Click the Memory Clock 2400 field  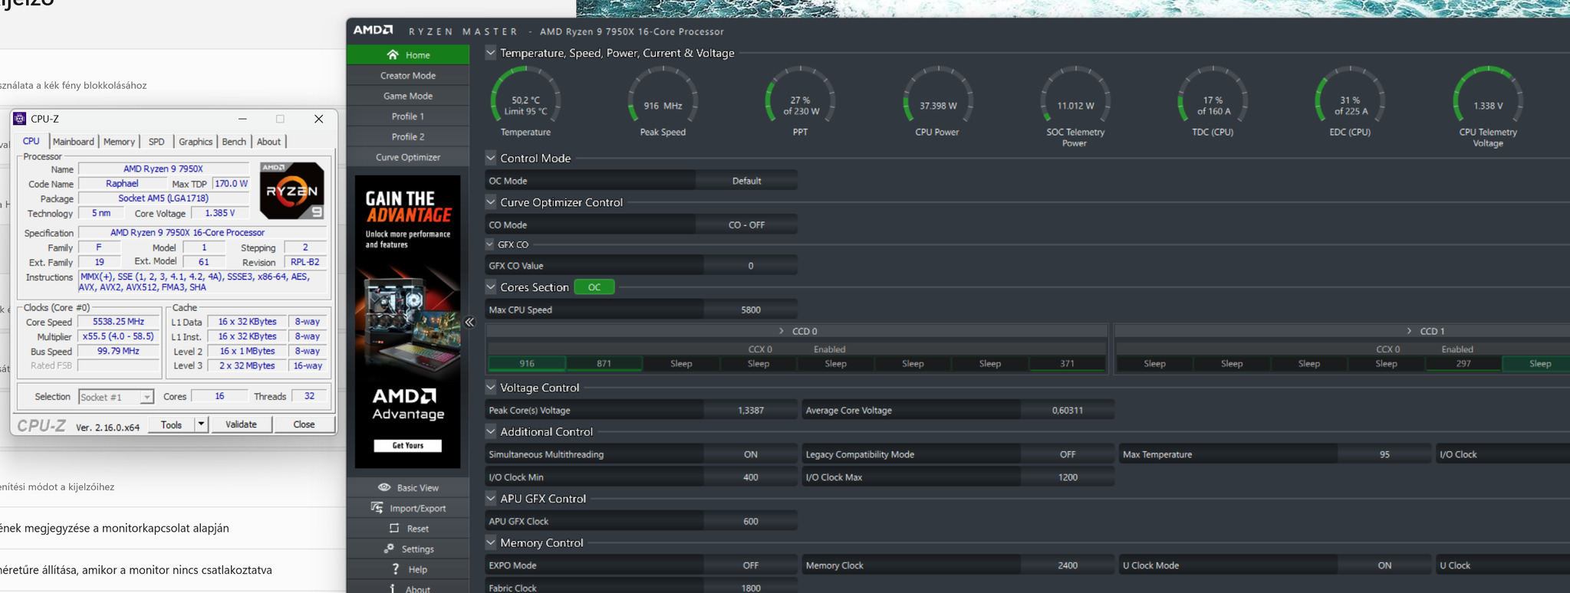[1068, 565]
